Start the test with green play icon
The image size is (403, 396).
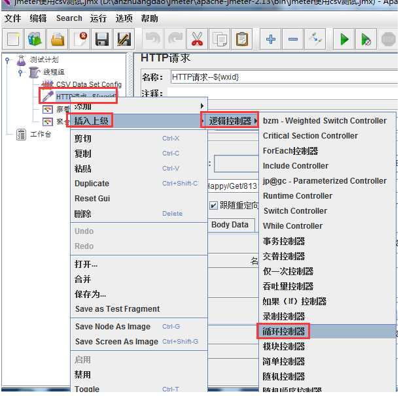pos(344,39)
